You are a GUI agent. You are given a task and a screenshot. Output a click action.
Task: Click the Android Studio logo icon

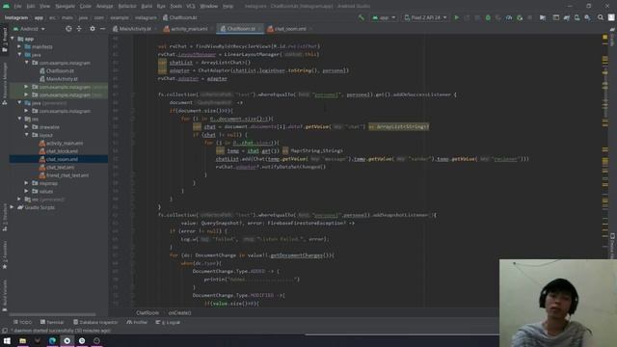(7, 6)
